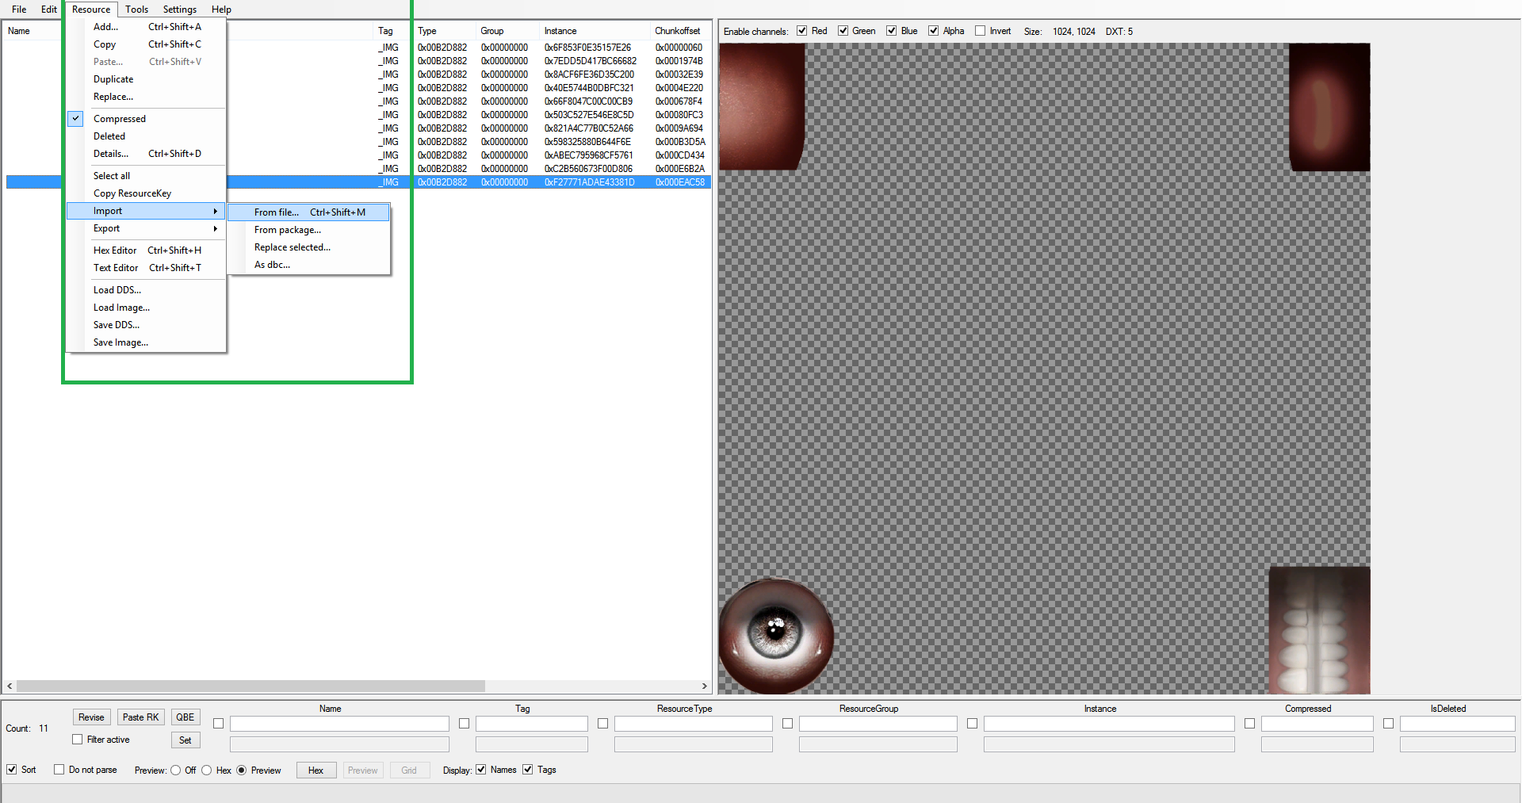The width and height of the screenshot is (1522, 803).
Task: Choose As dbc import option
Action: pos(309,265)
